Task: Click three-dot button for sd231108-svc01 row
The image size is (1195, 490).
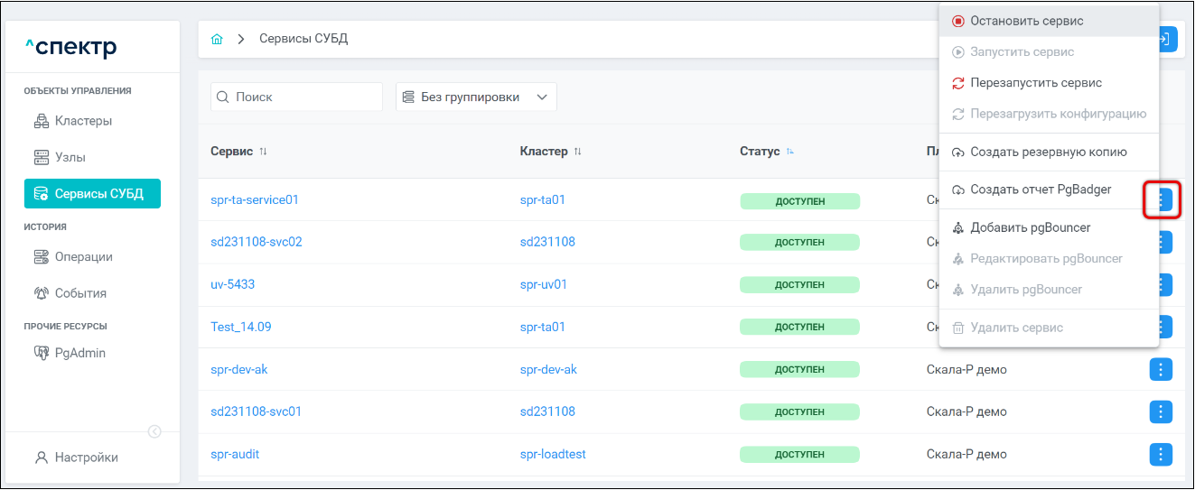Action: point(1161,411)
